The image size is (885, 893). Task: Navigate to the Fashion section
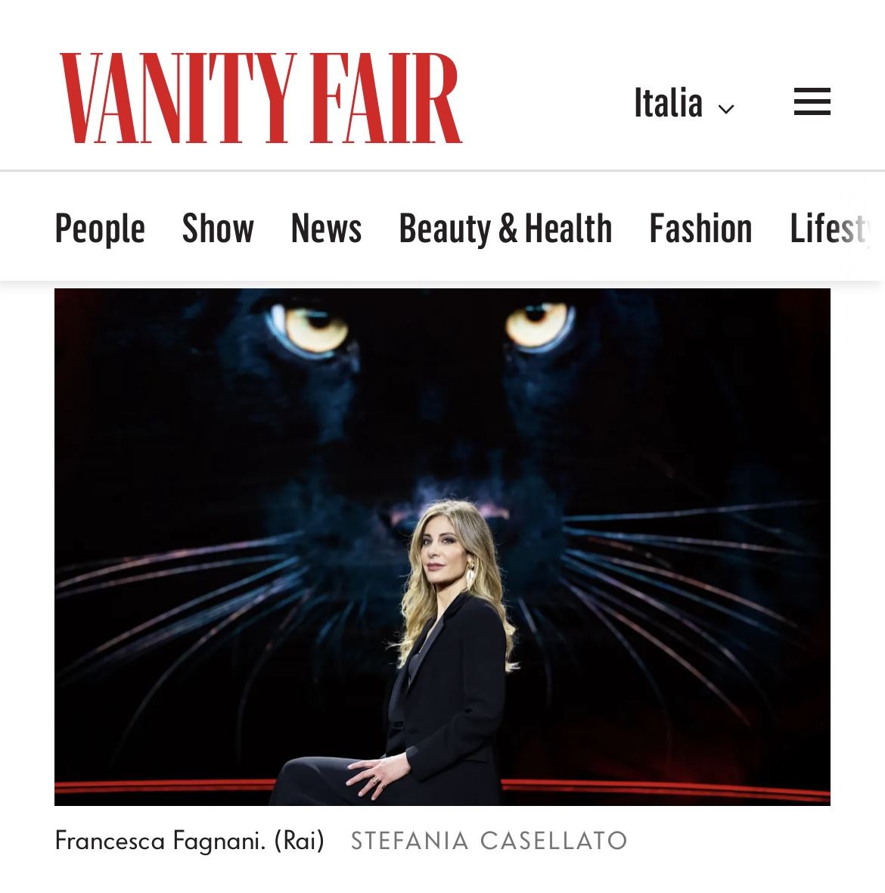pos(700,228)
